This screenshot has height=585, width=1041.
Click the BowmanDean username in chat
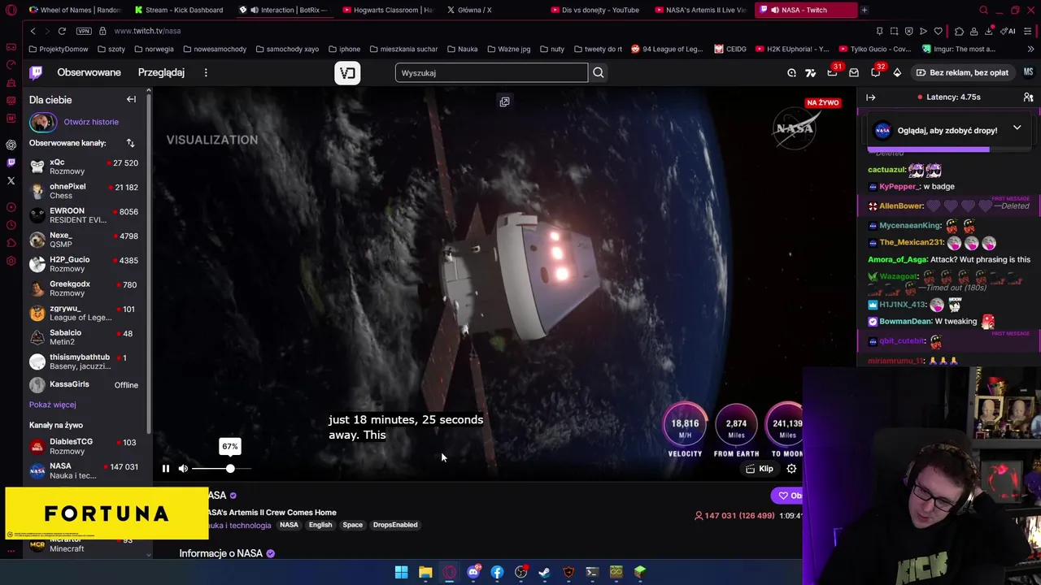905,322
